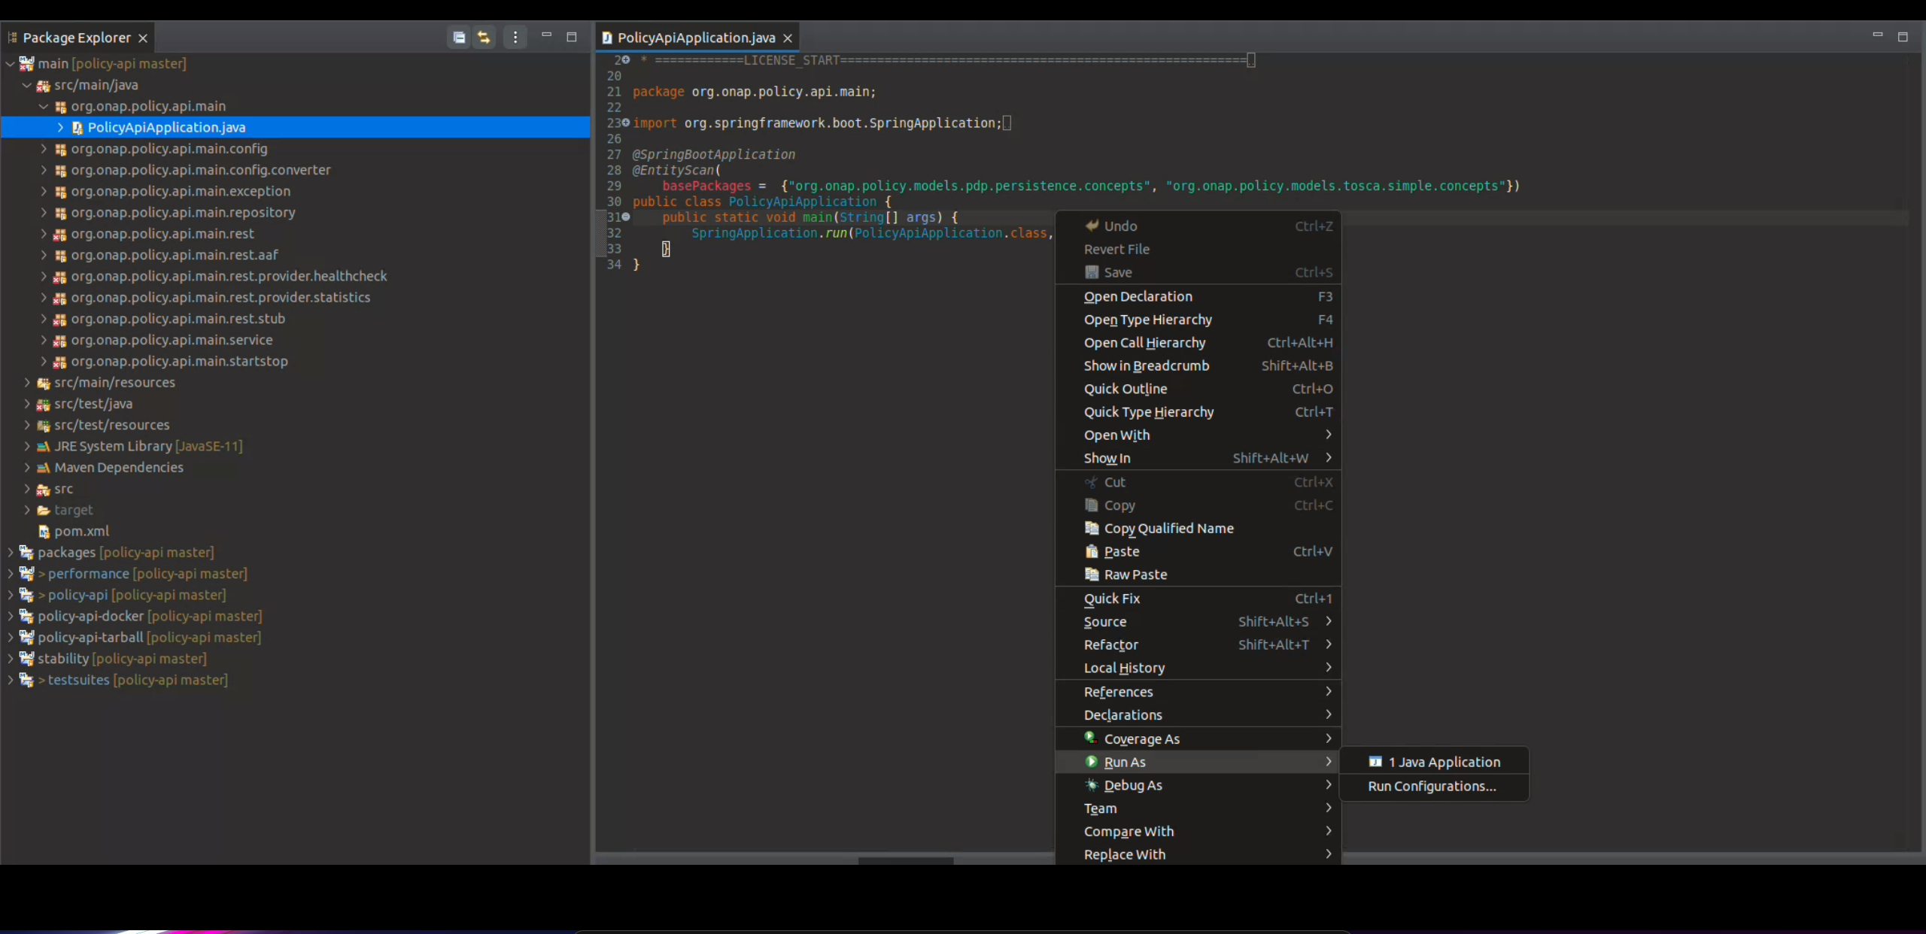
Task: Click the packages project icon
Action: 26,552
